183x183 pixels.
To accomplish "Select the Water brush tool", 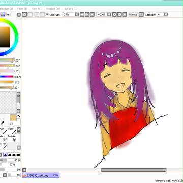I will [12, 131].
